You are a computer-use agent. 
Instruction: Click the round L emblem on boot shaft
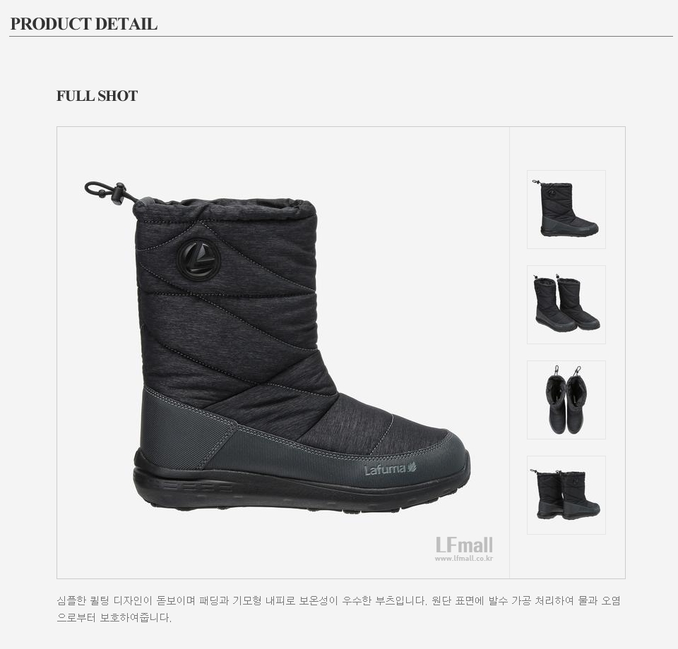point(198,260)
